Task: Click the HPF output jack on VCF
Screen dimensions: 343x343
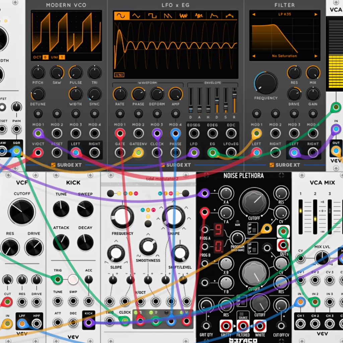Action: (37, 324)
